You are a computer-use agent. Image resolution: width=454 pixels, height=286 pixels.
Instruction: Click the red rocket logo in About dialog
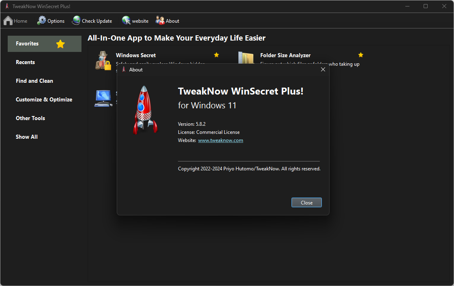click(x=145, y=110)
